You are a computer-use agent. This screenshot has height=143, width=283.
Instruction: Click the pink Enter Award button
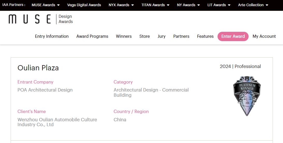point(233,36)
